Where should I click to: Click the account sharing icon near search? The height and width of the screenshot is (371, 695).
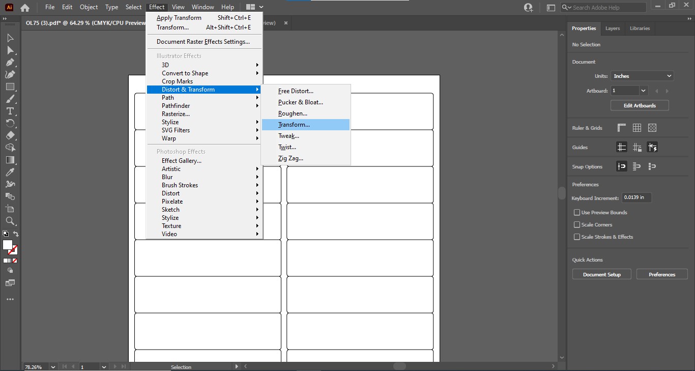(529, 8)
